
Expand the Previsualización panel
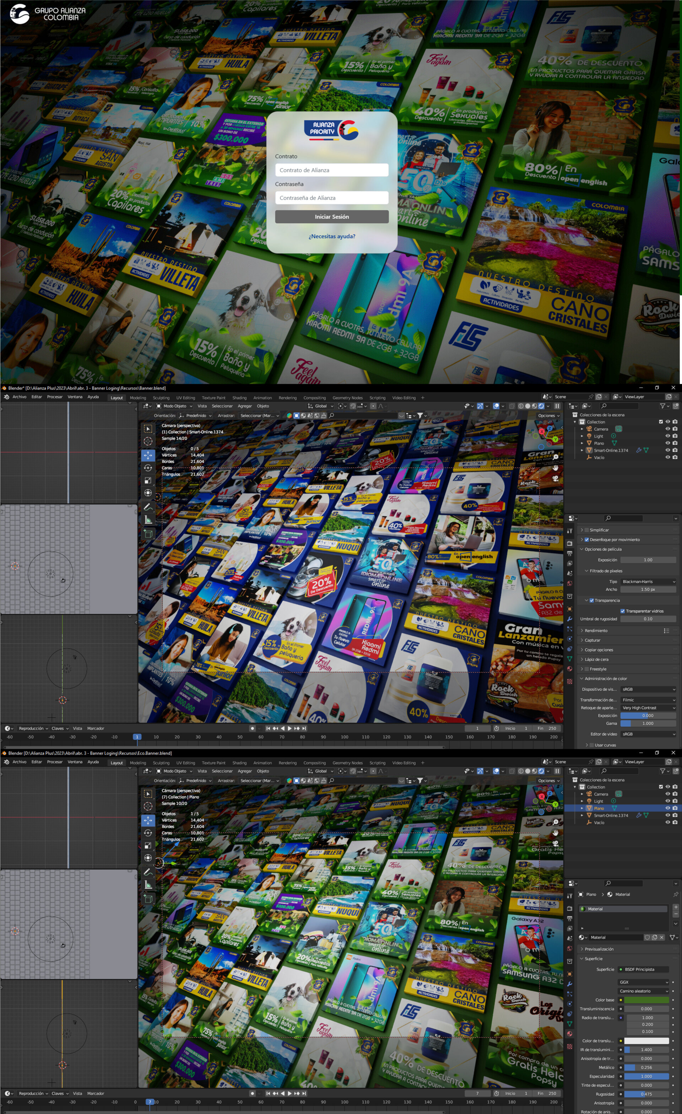(599, 949)
